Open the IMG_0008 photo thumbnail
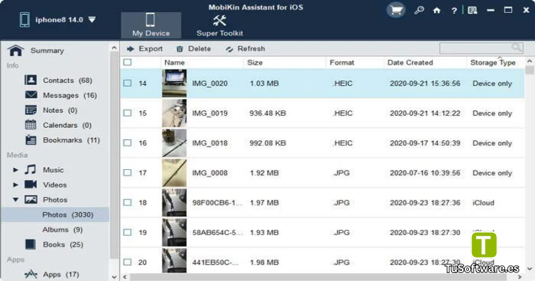Screen dimensions: 535x281 point(174,173)
